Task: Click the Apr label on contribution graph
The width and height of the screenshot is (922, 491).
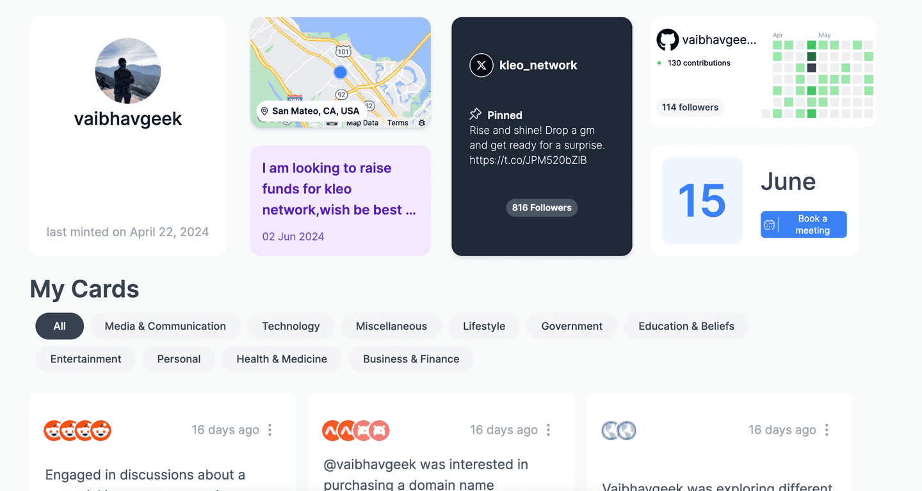Action: tap(778, 35)
